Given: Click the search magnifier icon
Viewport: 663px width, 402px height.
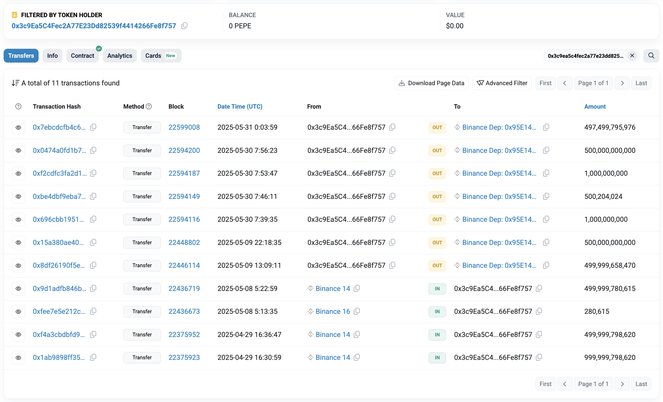Looking at the screenshot, I should [651, 56].
